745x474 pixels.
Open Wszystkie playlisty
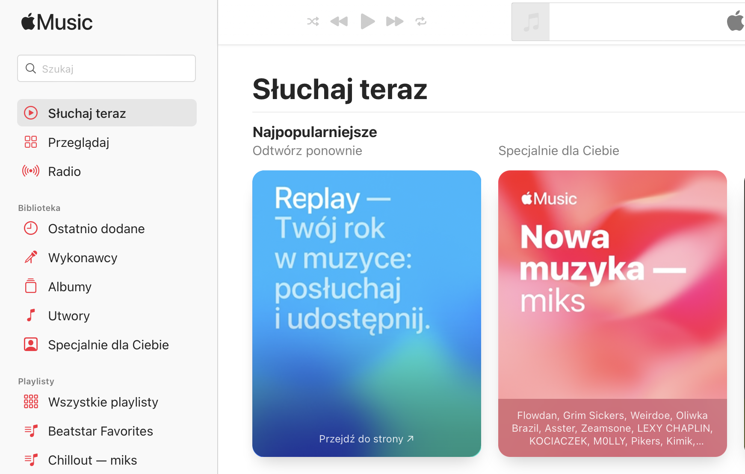[x=107, y=402]
